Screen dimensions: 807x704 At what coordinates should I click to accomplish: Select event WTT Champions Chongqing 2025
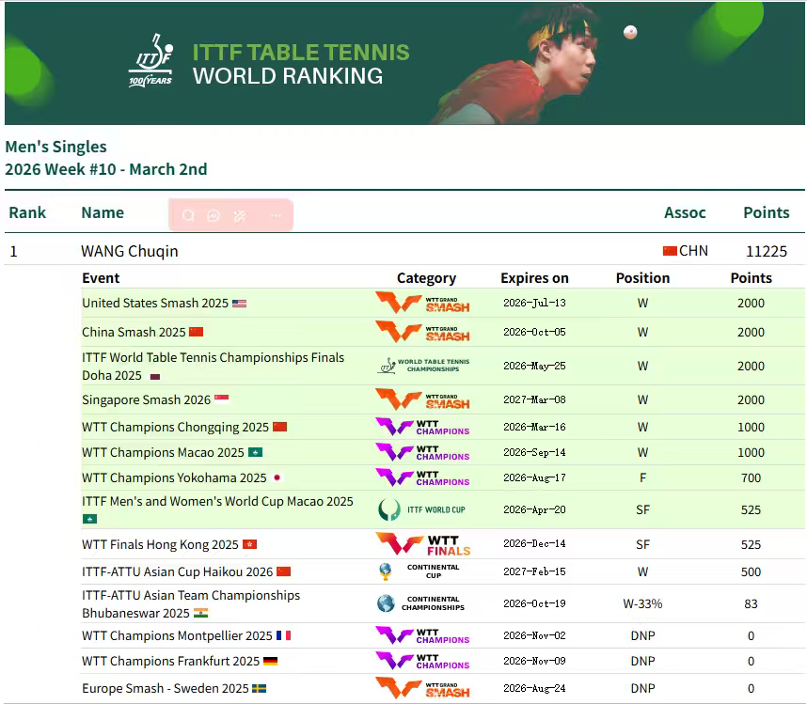point(176,427)
